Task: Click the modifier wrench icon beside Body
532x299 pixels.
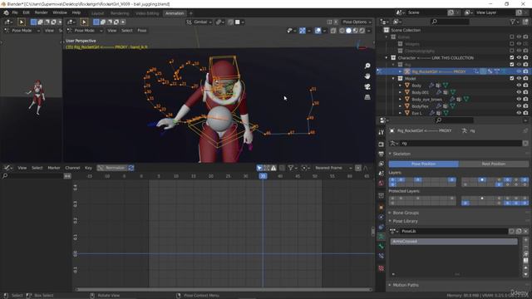Action: pyautogui.click(x=431, y=86)
